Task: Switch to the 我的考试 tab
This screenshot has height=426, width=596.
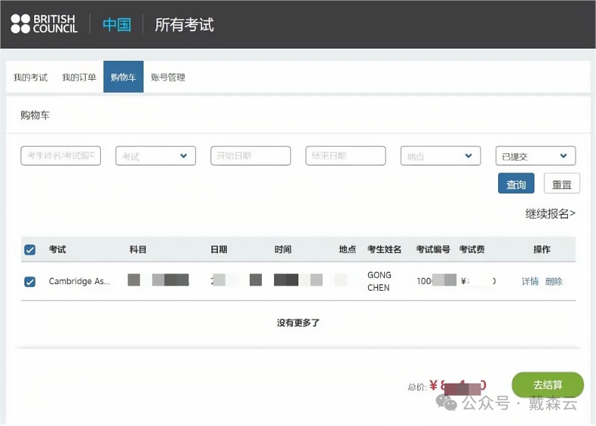Action: (x=31, y=77)
